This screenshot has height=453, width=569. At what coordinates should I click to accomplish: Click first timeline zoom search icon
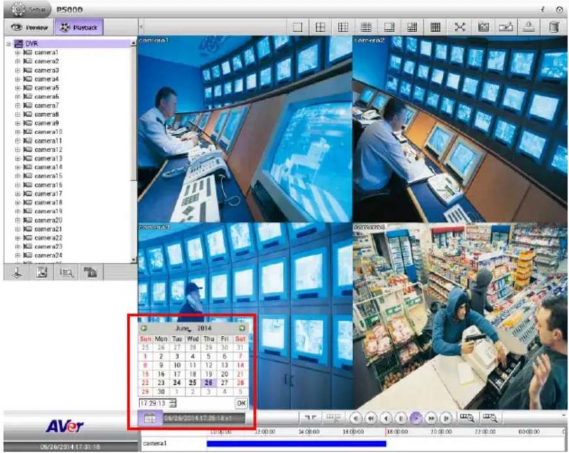click(466, 418)
